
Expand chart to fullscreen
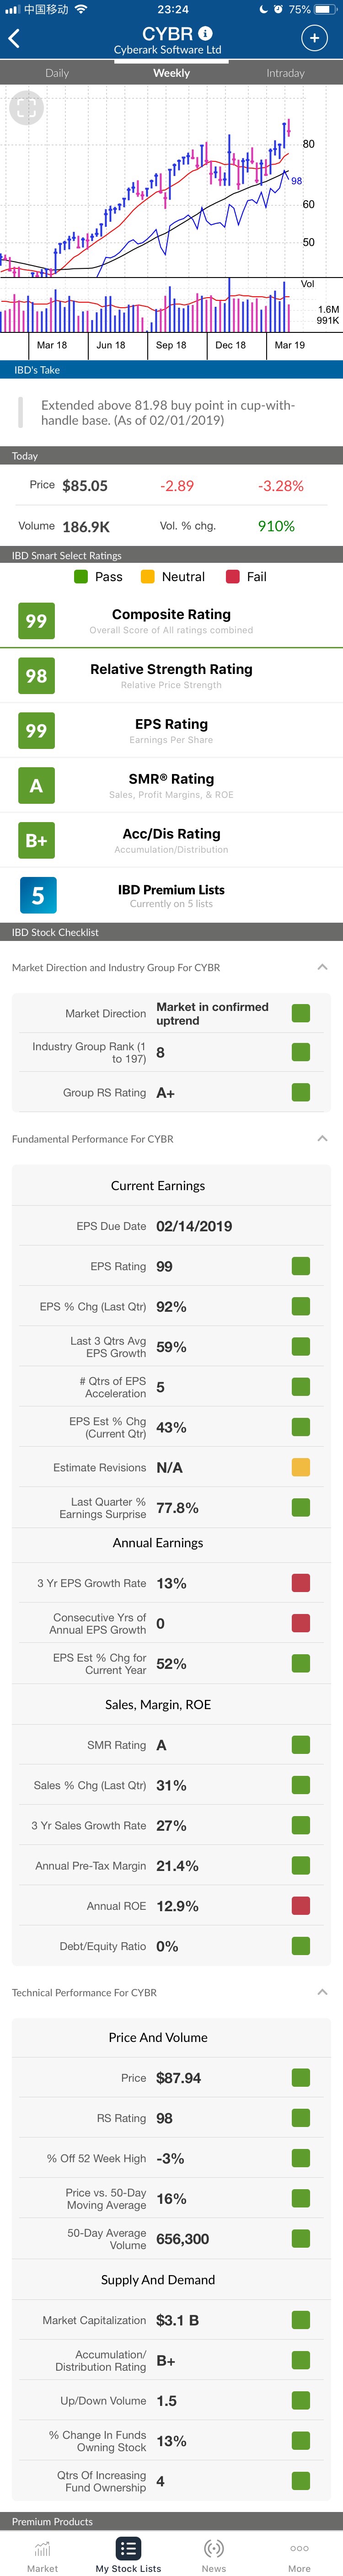[x=26, y=107]
